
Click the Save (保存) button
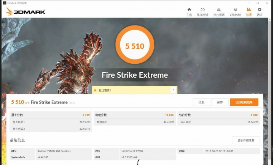point(220,102)
